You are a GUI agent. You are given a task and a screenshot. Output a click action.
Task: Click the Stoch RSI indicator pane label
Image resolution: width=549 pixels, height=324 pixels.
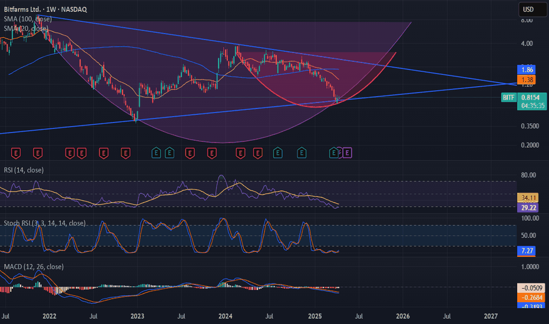click(x=44, y=223)
